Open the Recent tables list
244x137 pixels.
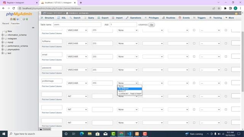pyautogui.click(x=6, y=24)
